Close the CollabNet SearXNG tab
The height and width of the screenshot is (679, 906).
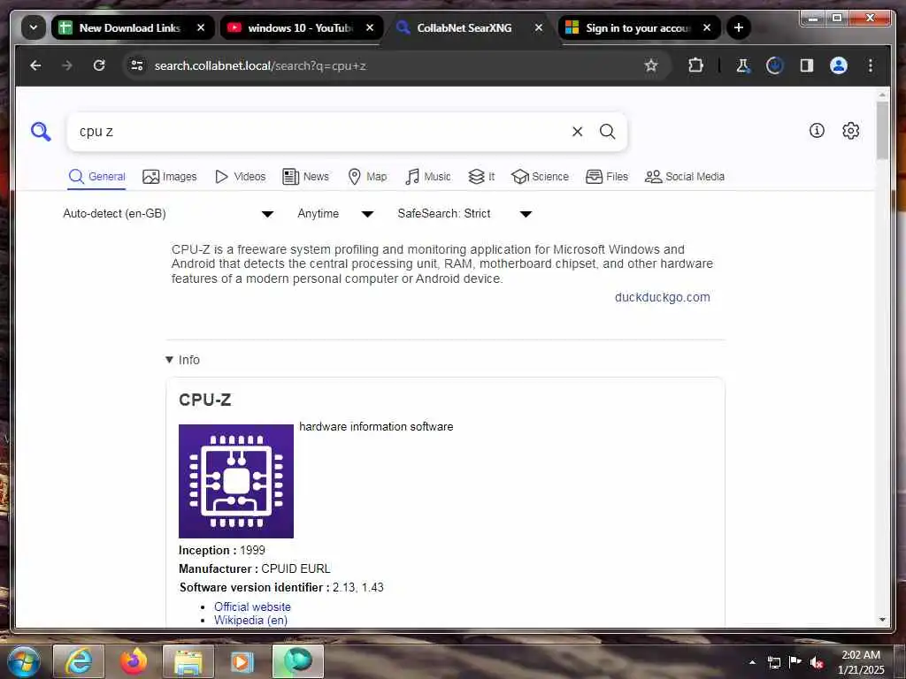(539, 27)
